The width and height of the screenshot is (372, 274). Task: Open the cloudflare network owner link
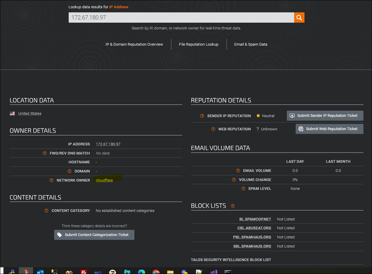(x=104, y=180)
